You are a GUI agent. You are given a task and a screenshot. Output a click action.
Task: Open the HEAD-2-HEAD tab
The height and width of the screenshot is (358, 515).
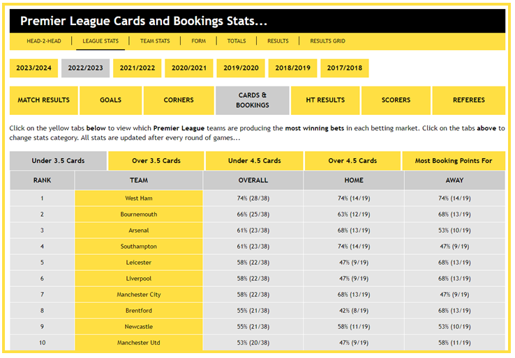(x=44, y=41)
